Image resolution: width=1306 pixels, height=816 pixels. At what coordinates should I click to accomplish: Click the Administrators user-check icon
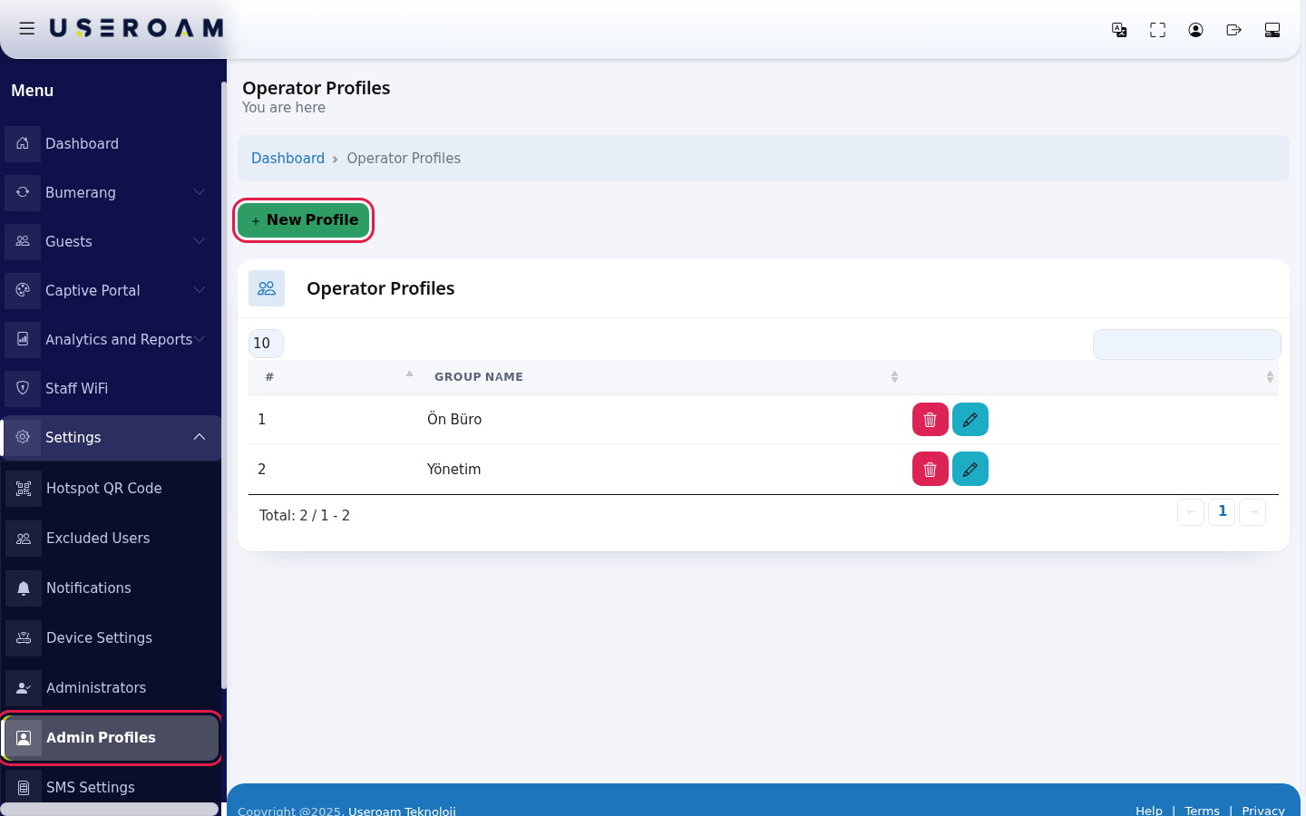(x=24, y=687)
